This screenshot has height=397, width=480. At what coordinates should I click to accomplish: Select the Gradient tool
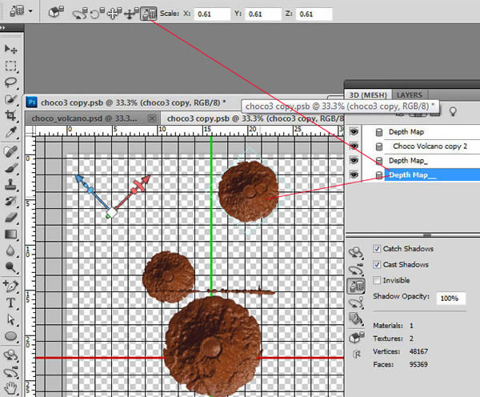(x=11, y=235)
